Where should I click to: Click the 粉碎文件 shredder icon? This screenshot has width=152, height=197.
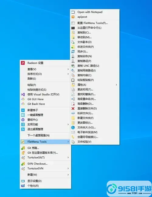point(73,113)
